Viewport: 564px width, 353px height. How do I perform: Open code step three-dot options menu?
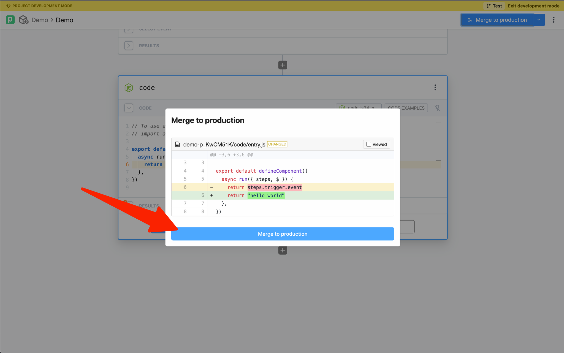point(435,88)
